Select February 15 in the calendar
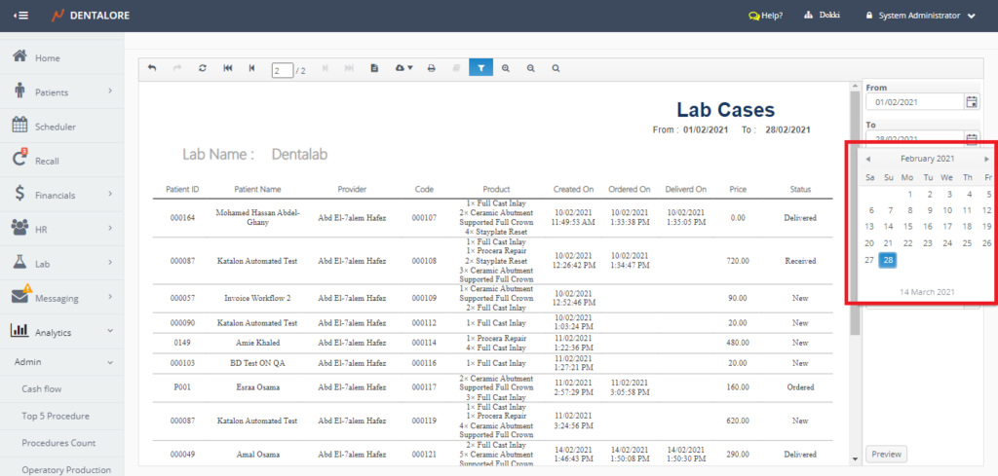Screen dimensions: 998x476 click(908, 226)
